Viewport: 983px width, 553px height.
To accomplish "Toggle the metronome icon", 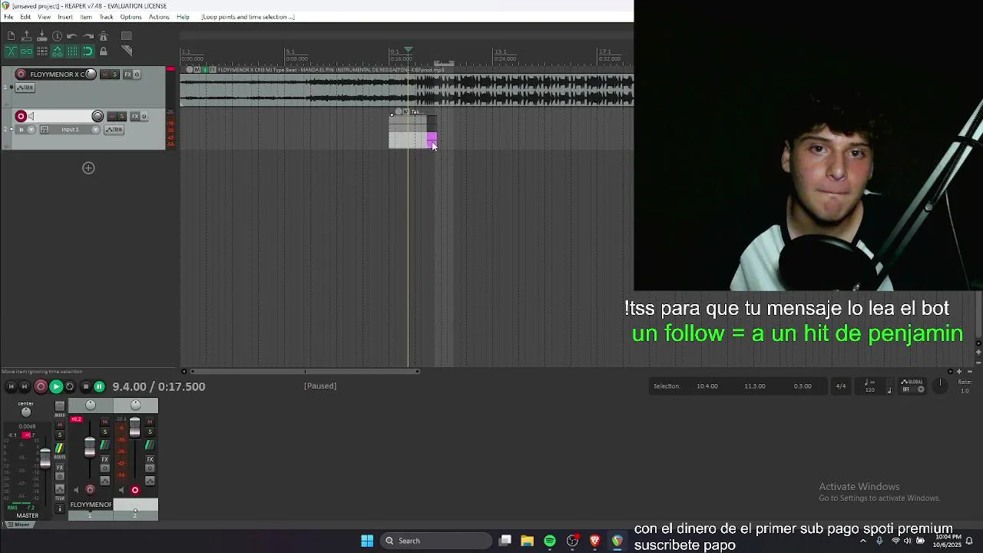I will pyautogui.click(x=103, y=36).
